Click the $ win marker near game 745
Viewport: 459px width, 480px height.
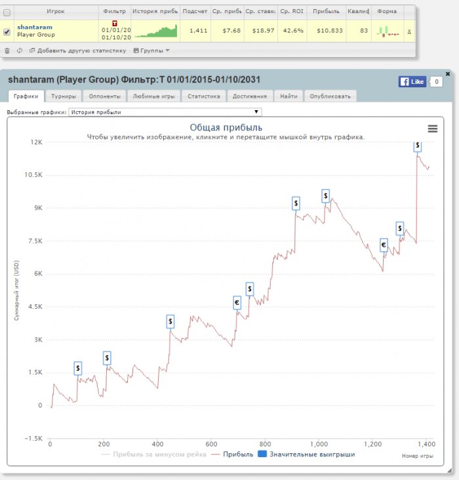point(250,289)
